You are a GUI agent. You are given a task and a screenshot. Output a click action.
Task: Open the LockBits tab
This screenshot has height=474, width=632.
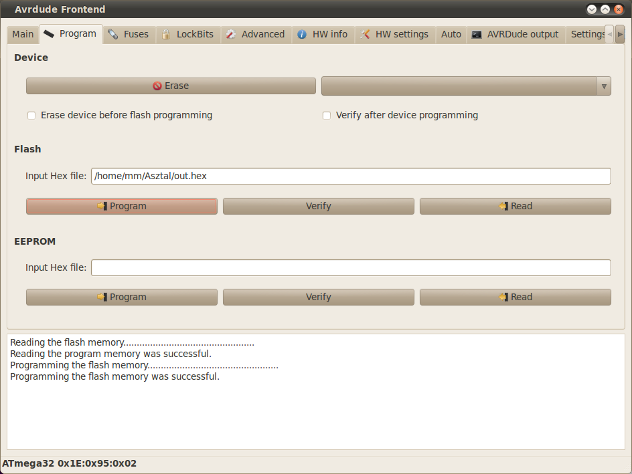pyautogui.click(x=188, y=35)
